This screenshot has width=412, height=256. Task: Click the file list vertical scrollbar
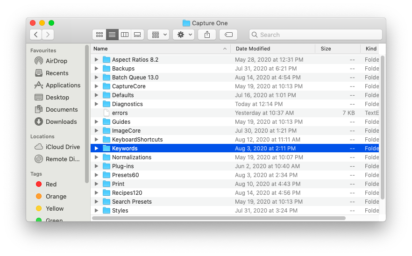(x=383, y=128)
